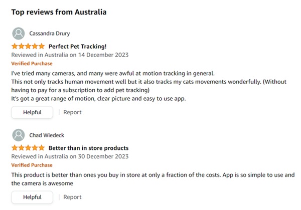This screenshot has height=210, width=301.
Task: Open Chad Wiedeck's reviewer profile name
Action: [x=47, y=135]
